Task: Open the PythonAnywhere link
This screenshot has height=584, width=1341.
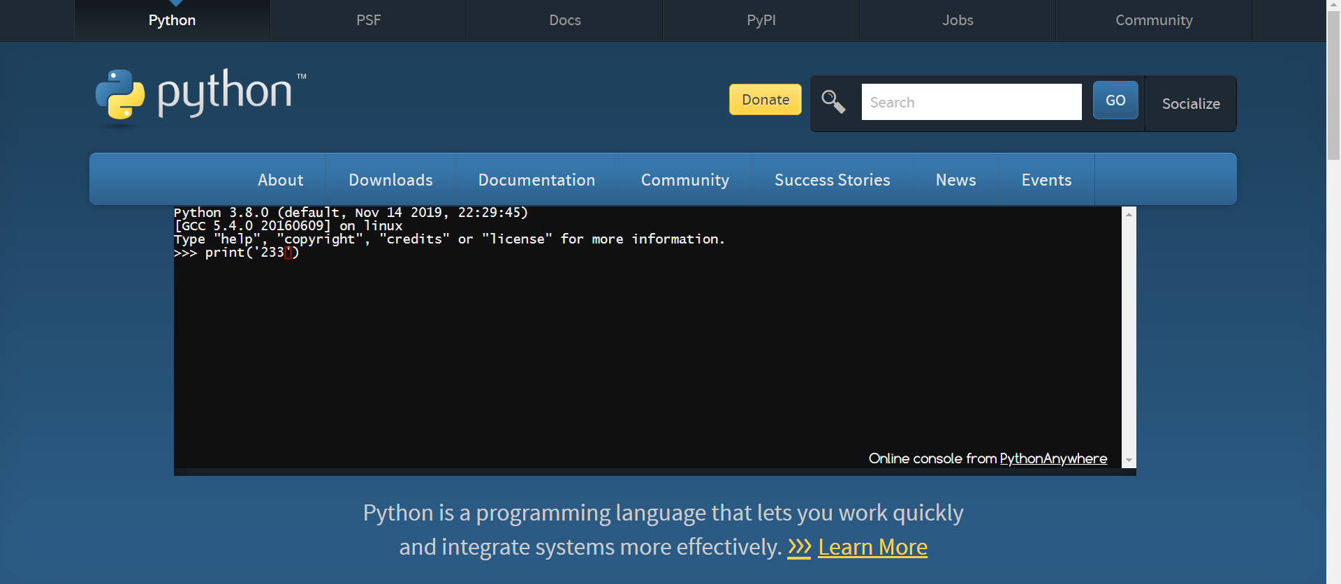Action: [1053, 458]
